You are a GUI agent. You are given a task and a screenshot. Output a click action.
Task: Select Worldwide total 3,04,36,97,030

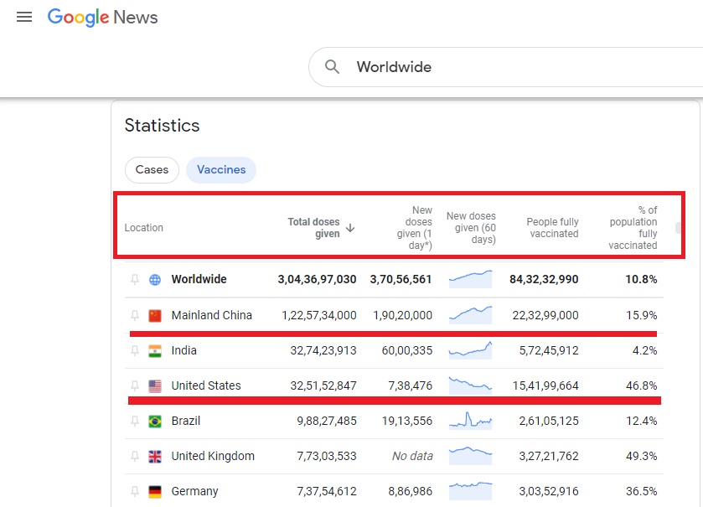317,279
